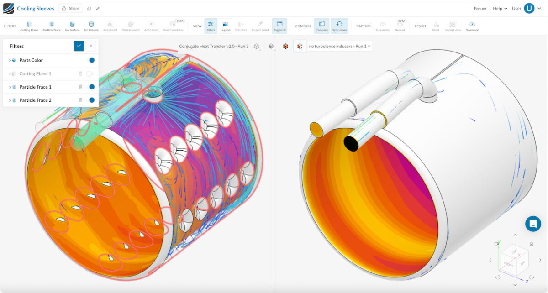Click the FRONT face of view cube

coord(508,264)
